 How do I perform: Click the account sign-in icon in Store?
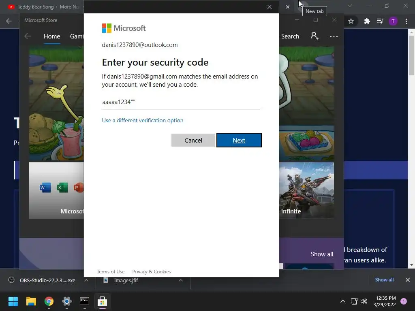click(314, 36)
